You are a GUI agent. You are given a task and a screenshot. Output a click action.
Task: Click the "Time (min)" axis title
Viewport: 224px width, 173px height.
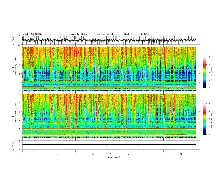[113, 157]
